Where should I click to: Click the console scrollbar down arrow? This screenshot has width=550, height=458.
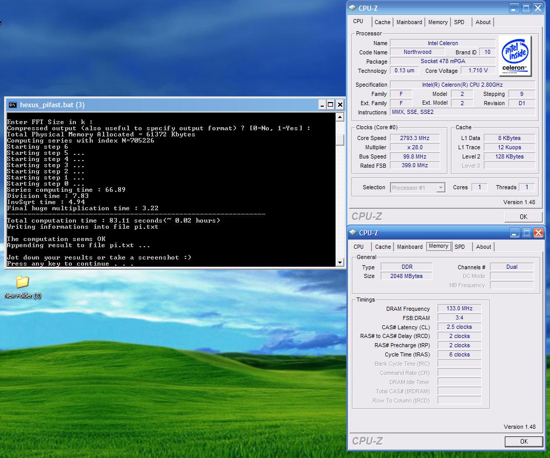(x=340, y=262)
